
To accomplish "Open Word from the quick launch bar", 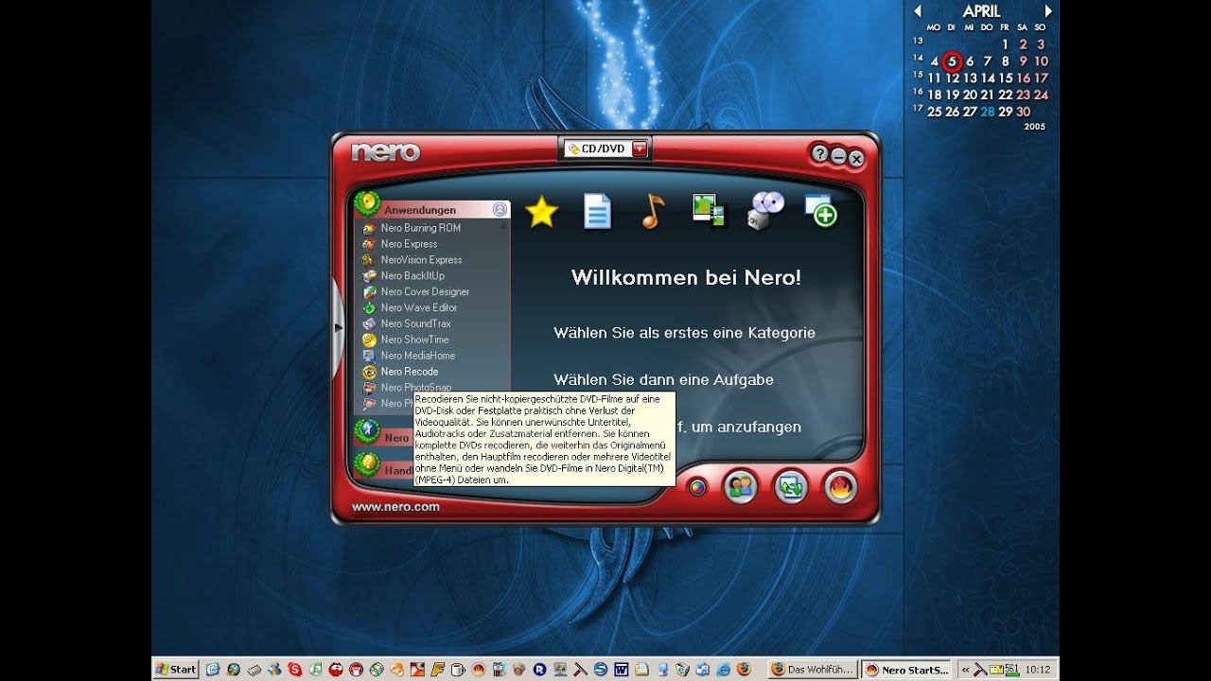I will (622, 669).
